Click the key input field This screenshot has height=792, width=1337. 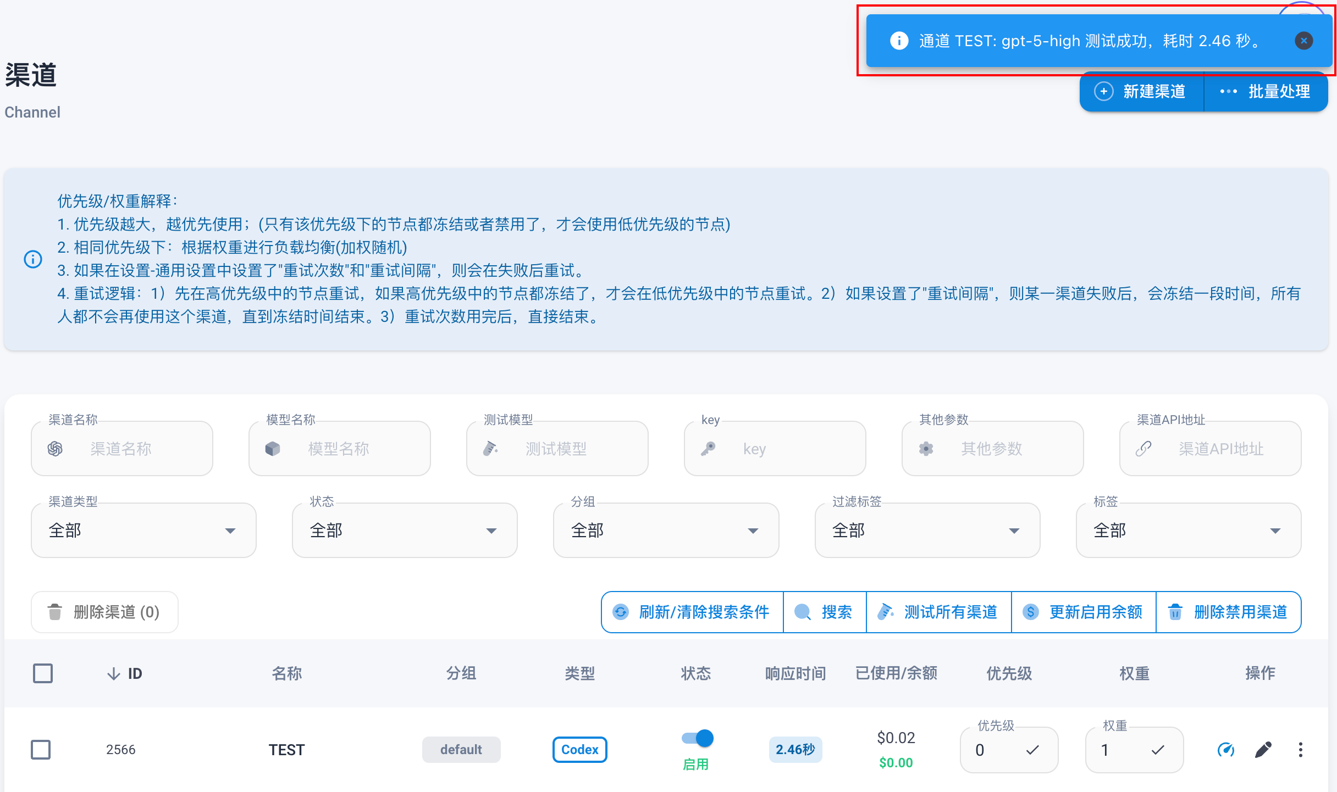[775, 449]
